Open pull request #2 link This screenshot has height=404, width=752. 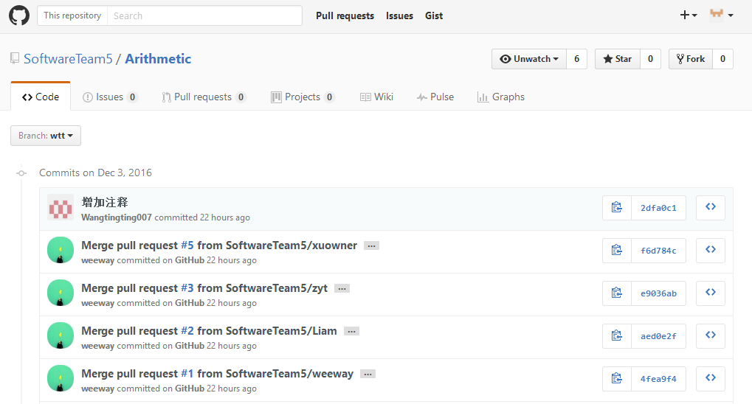click(187, 331)
